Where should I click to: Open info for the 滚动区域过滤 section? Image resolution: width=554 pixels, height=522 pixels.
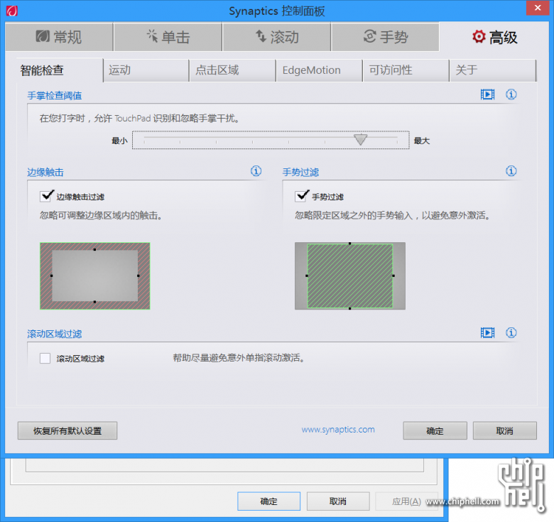[x=511, y=332]
